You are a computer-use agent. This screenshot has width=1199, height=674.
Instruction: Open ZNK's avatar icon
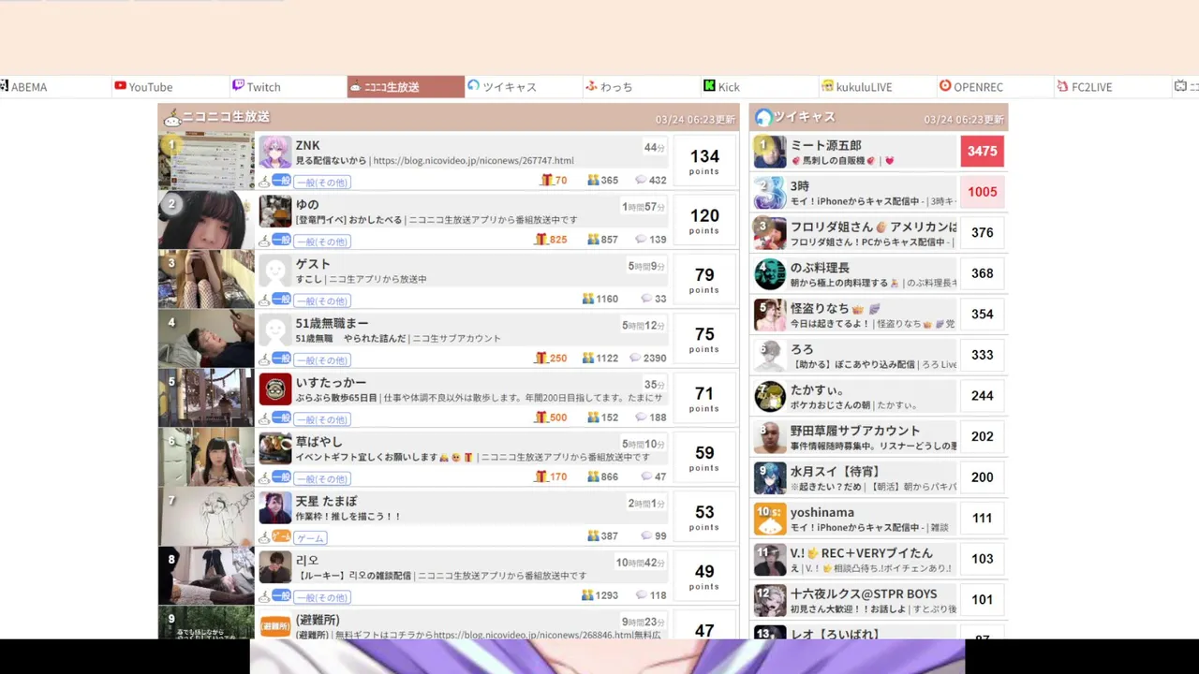tap(275, 152)
